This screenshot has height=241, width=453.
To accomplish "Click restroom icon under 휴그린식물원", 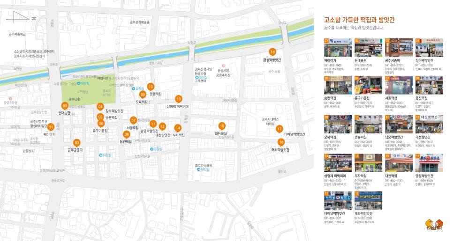I will click(x=199, y=169).
